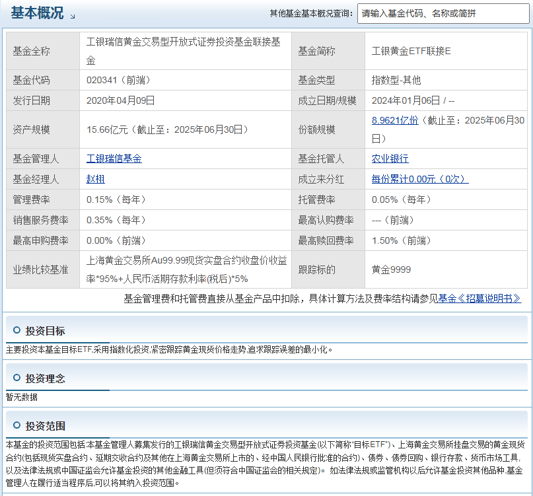Select the fund type 指数型-其他 cell
The width and height of the screenshot is (533, 496).
[x=446, y=80]
